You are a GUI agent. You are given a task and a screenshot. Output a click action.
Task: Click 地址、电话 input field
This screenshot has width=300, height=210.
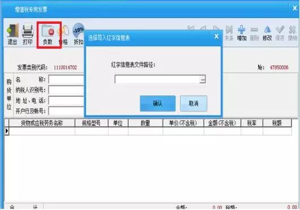[66, 100]
